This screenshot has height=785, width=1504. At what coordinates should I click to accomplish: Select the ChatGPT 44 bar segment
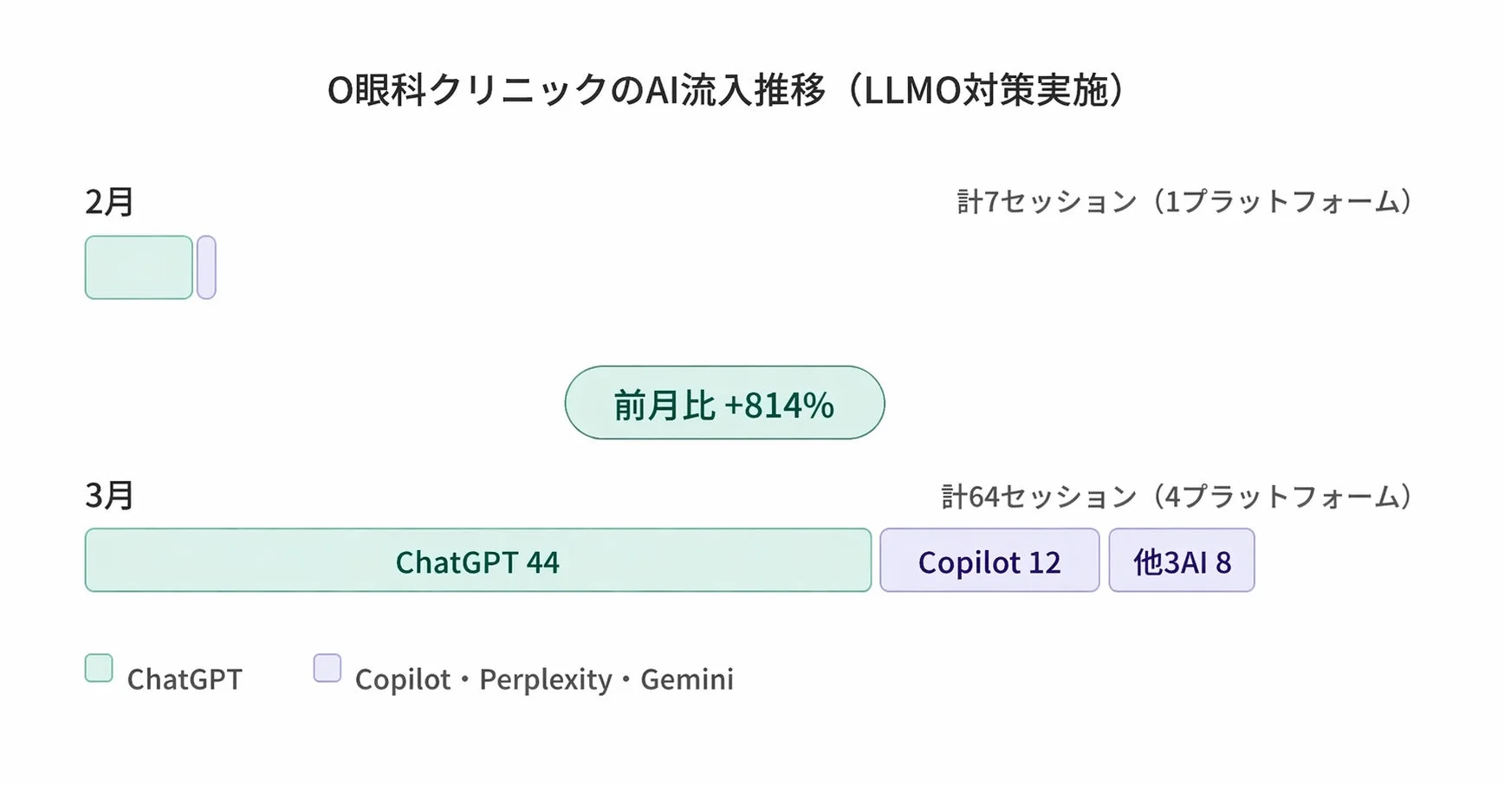pyautogui.click(x=477, y=561)
